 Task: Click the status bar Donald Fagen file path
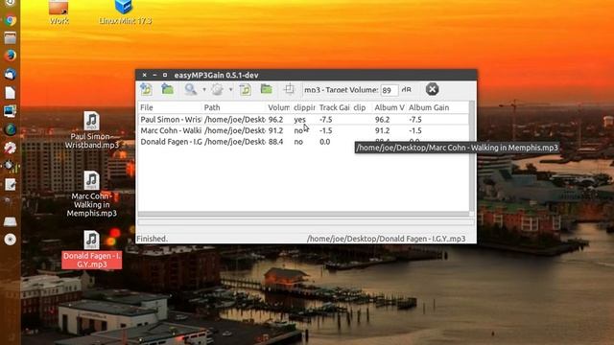[x=386, y=239]
